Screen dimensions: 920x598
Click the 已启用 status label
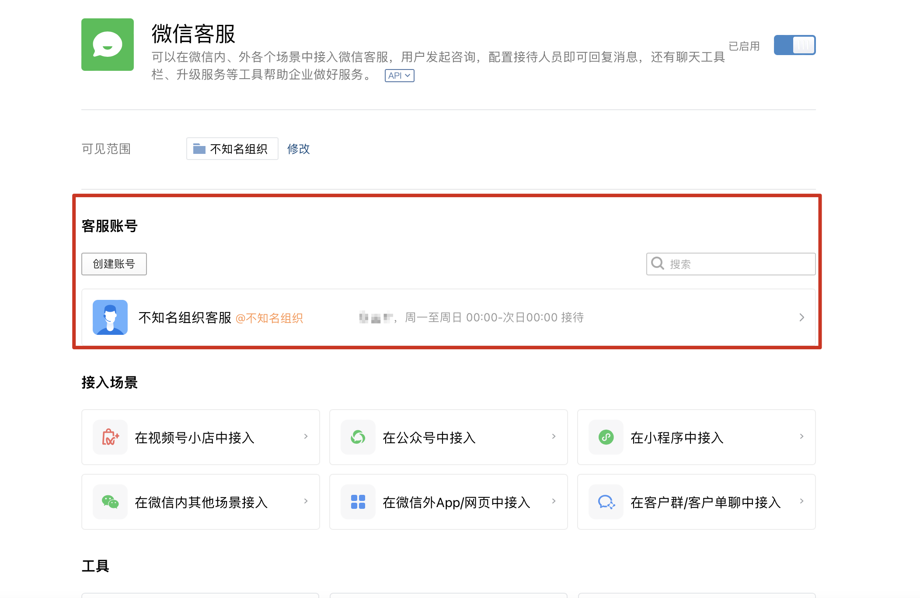tap(744, 46)
